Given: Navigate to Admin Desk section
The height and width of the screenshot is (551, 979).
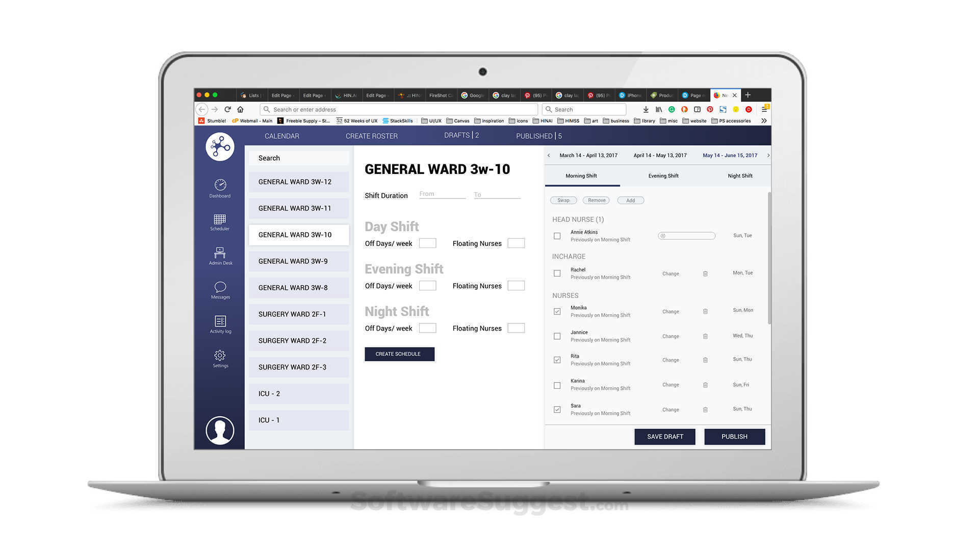Looking at the screenshot, I should click(x=219, y=256).
